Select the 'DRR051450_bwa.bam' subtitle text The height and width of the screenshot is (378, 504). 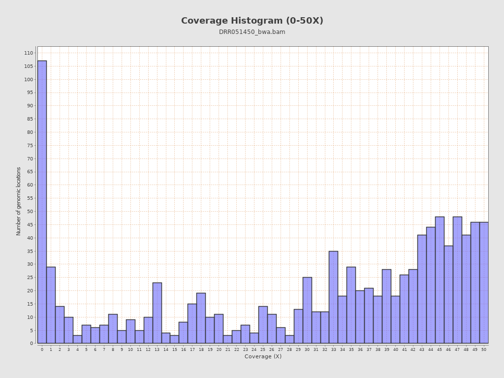tap(252, 32)
